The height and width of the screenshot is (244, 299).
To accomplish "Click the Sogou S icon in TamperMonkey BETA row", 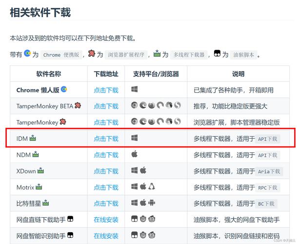I will tap(178, 105).
